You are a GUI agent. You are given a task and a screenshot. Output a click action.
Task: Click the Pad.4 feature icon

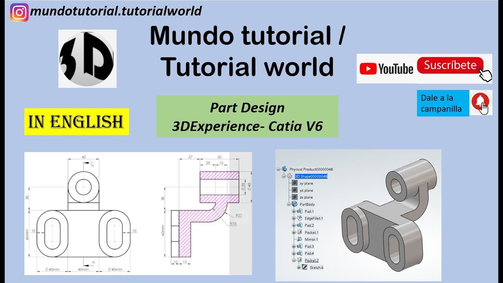click(x=299, y=253)
